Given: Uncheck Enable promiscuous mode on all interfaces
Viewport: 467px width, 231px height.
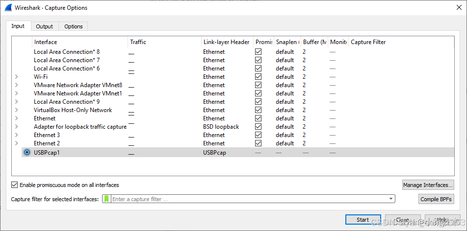Looking at the screenshot, I should tap(14, 185).
